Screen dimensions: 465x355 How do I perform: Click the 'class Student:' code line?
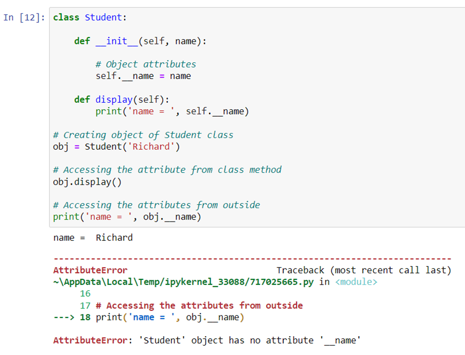(90, 17)
